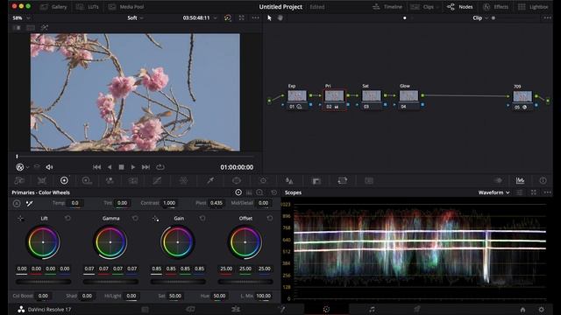Show the Timeline panel
This screenshot has width=561, height=315.
(387, 7)
